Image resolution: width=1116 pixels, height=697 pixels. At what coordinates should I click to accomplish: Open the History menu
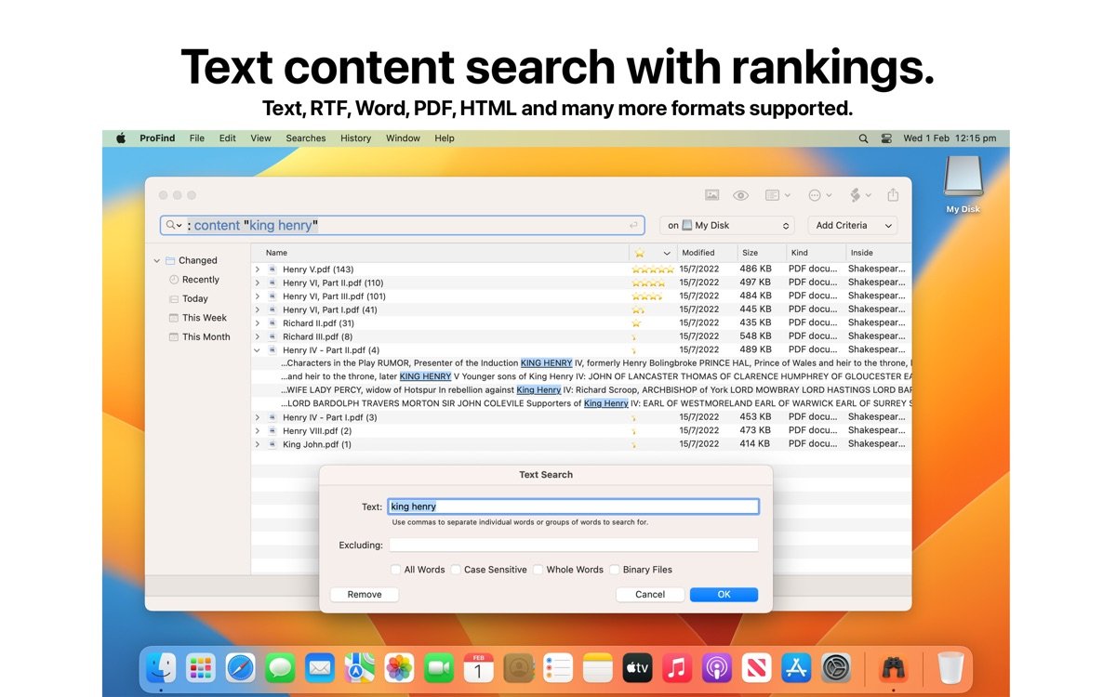pyautogui.click(x=355, y=138)
